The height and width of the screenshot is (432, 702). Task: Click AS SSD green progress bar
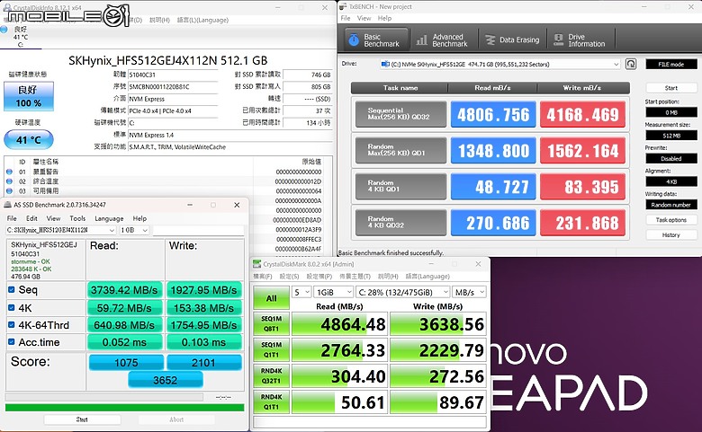(x=124, y=408)
